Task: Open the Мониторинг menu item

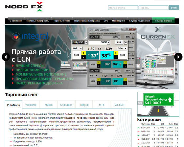Action: tap(118, 21)
